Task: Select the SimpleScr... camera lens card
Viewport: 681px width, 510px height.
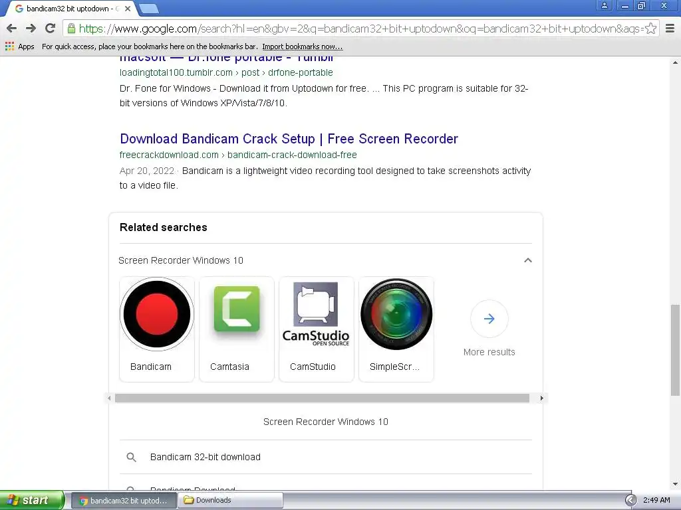Action: pyautogui.click(x=396, y=329)
